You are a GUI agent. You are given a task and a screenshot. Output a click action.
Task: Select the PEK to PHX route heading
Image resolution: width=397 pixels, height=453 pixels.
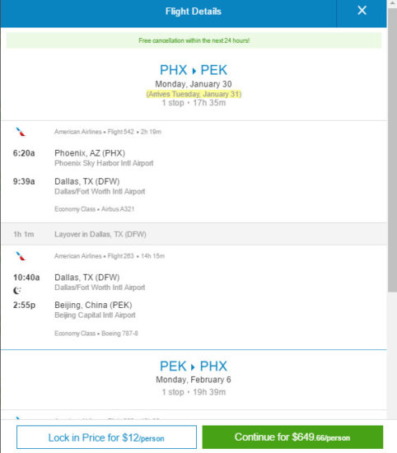[194, 367]
